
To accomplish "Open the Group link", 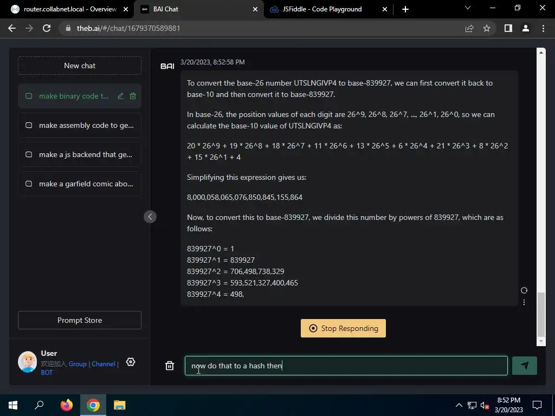I will 78,363.
